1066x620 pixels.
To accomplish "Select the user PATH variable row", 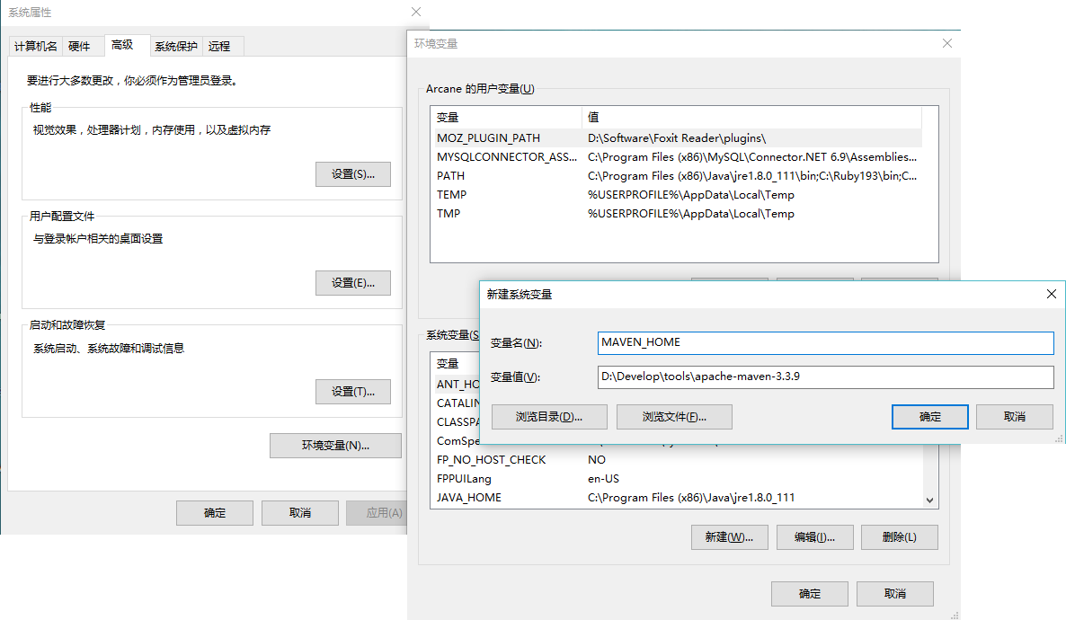I will [679, 176].
